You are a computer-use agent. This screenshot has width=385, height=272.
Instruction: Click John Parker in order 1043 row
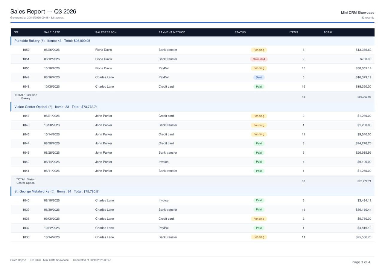tap(104, 153)
